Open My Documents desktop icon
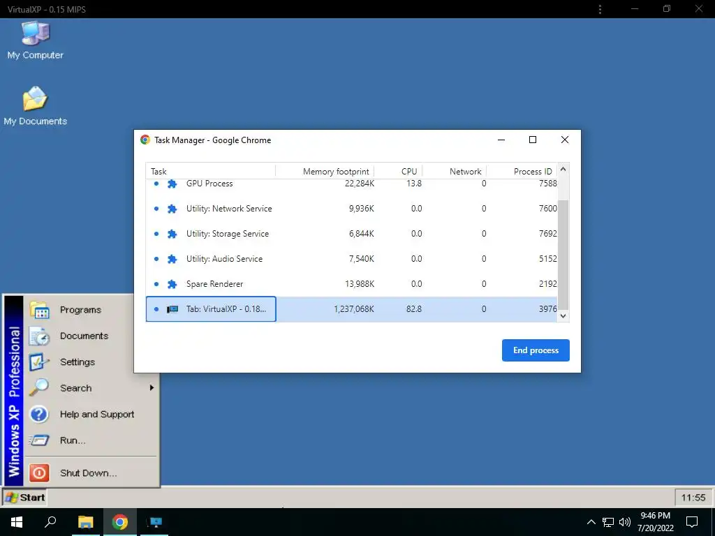The width and height of the screenshot is (715, 536). pos(35,105)
